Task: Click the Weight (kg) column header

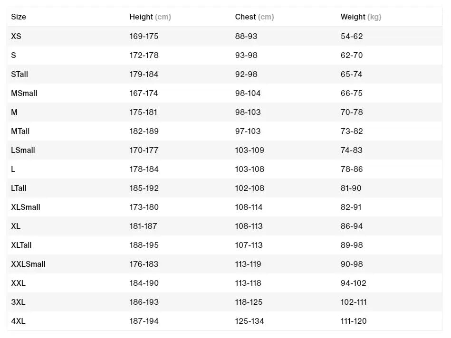Action: pos(361,17)
